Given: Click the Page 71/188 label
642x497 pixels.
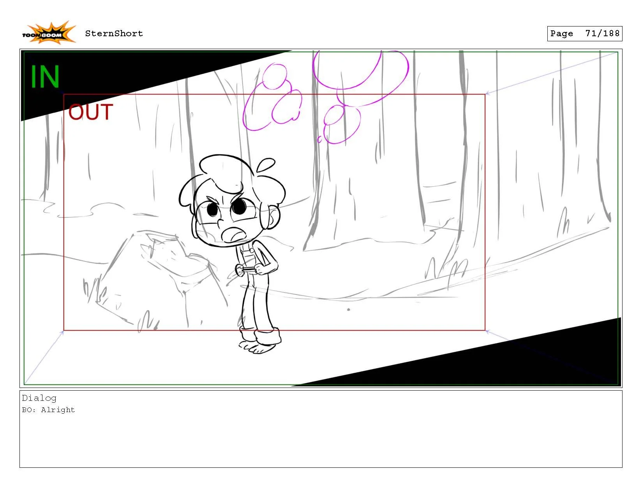Looking at the screenshot, I should tap(584, 33).
